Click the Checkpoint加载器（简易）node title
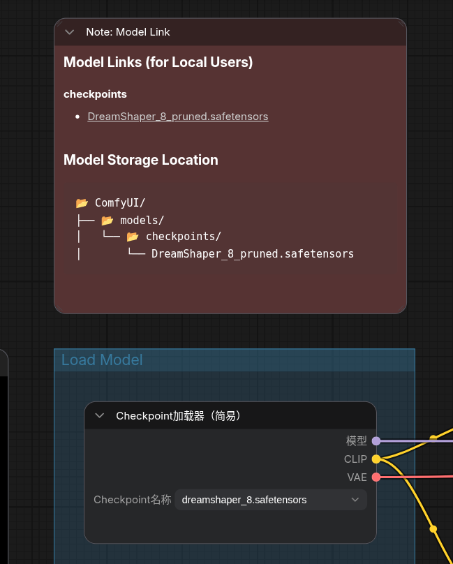The height and width of the screenshot is (564, 453). (x=179, y=416)
